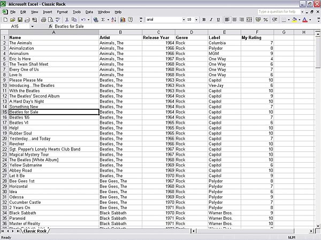The image size is (321, 240).
Task: Toggle Underline formatting
Action: pos(218,20)
